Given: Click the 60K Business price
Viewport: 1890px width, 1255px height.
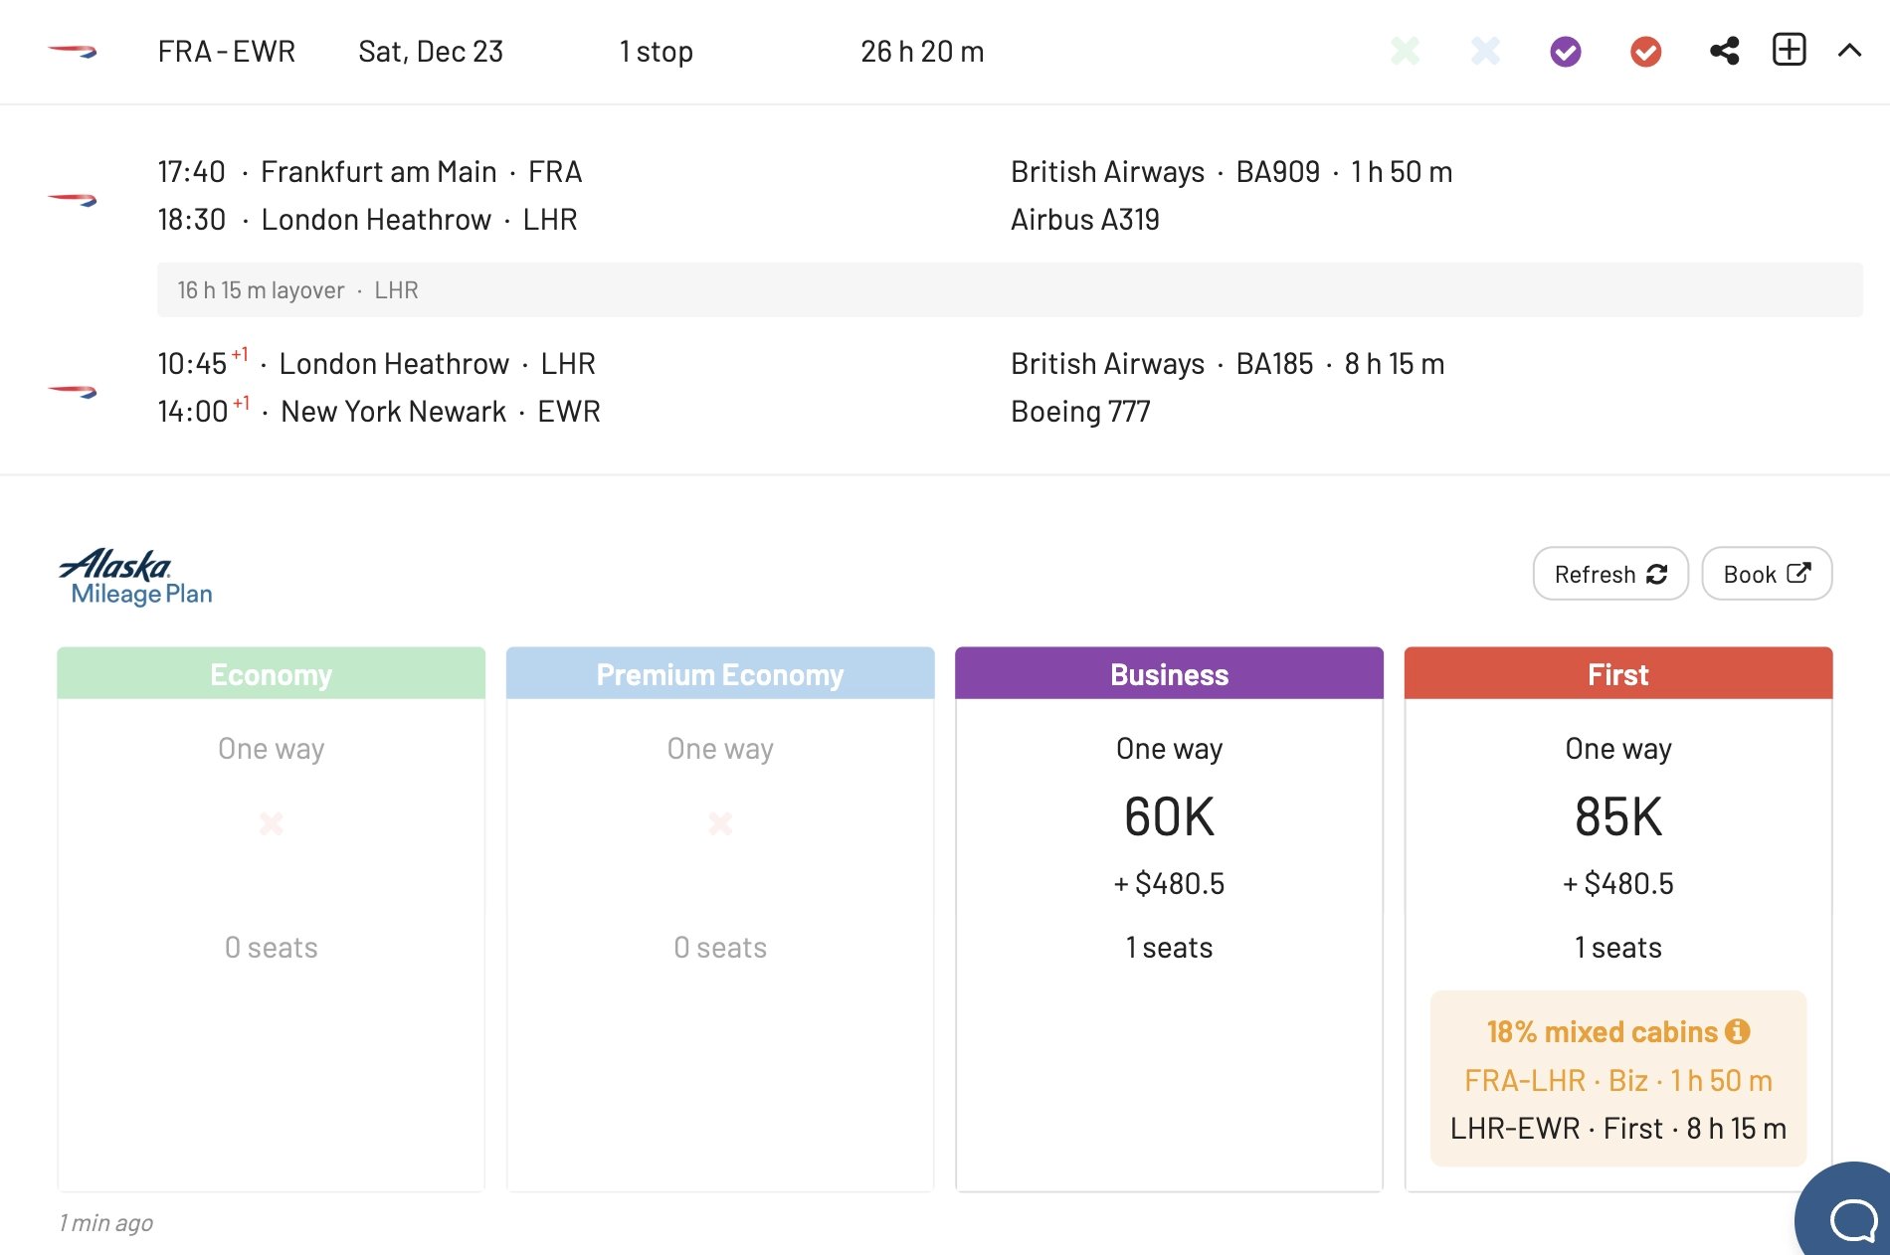Looking at the screenshot, I should [1169, 816].
